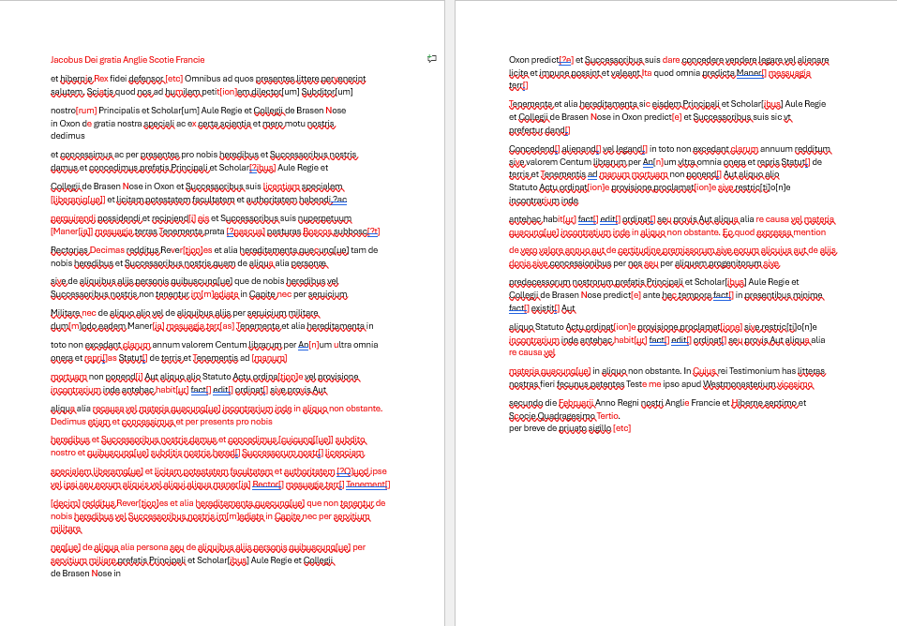
Task: Click the bracketed word "[liberaniq[ue]]"
Action: click(x=78, y=199)
